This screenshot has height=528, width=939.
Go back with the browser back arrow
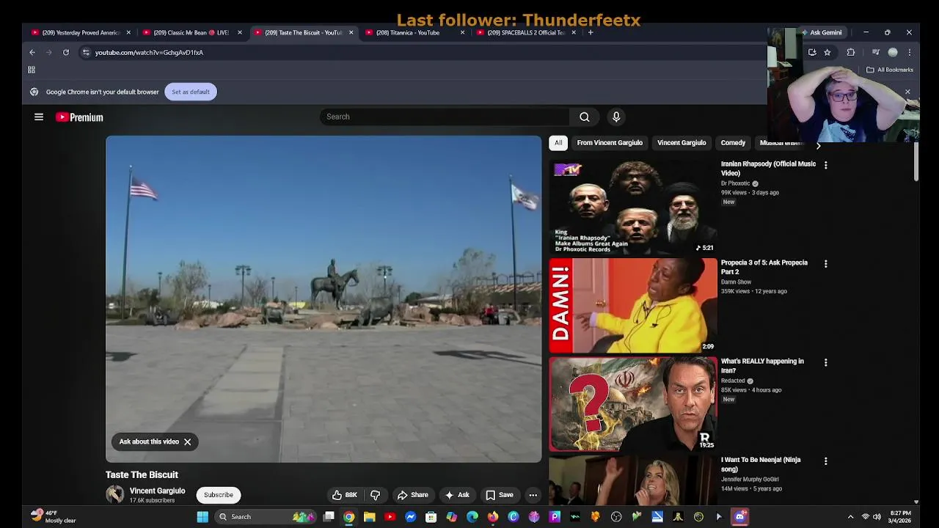click(32, 52)
